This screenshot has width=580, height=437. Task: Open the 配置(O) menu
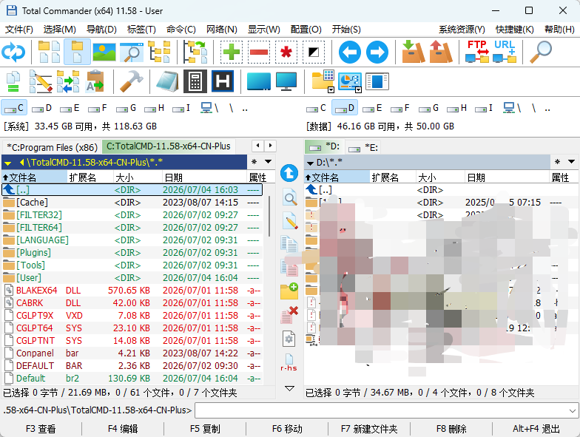[x=306, y=30]
